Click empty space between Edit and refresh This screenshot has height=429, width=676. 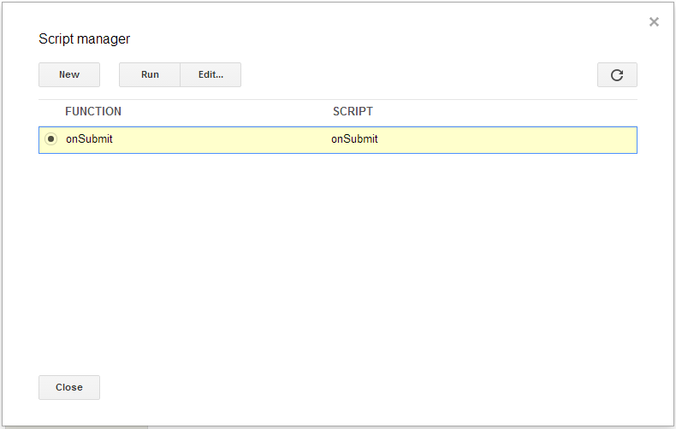pos(419,75)
